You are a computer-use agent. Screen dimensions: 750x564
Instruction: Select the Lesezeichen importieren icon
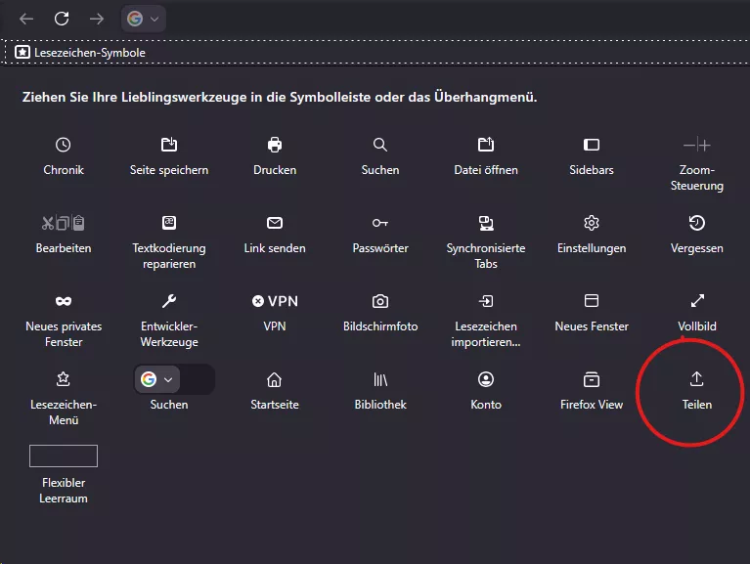tap(486, 301)
